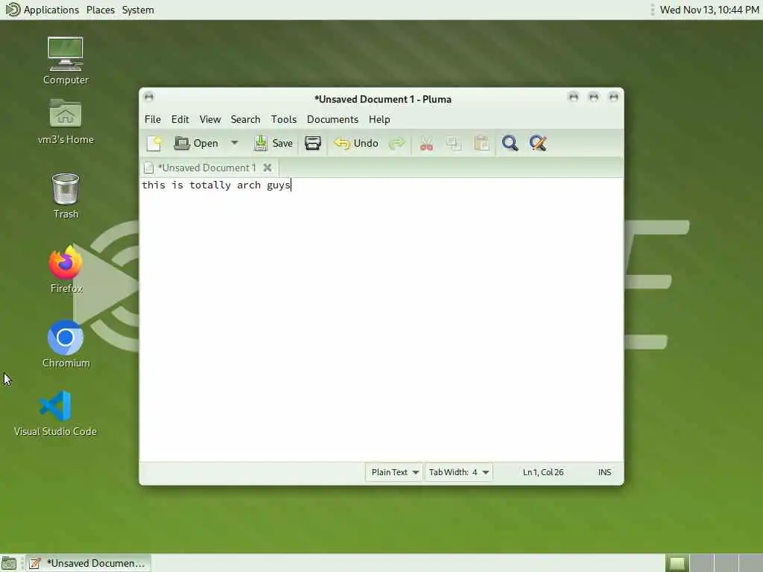The height and width of the screenshot is (572, 763).
Task: Close the Pluma window
Action: [614, 97]
